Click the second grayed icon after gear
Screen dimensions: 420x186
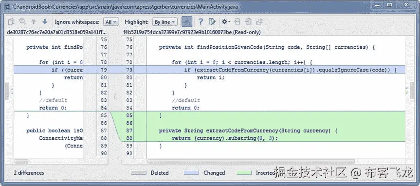click(248, 22)
